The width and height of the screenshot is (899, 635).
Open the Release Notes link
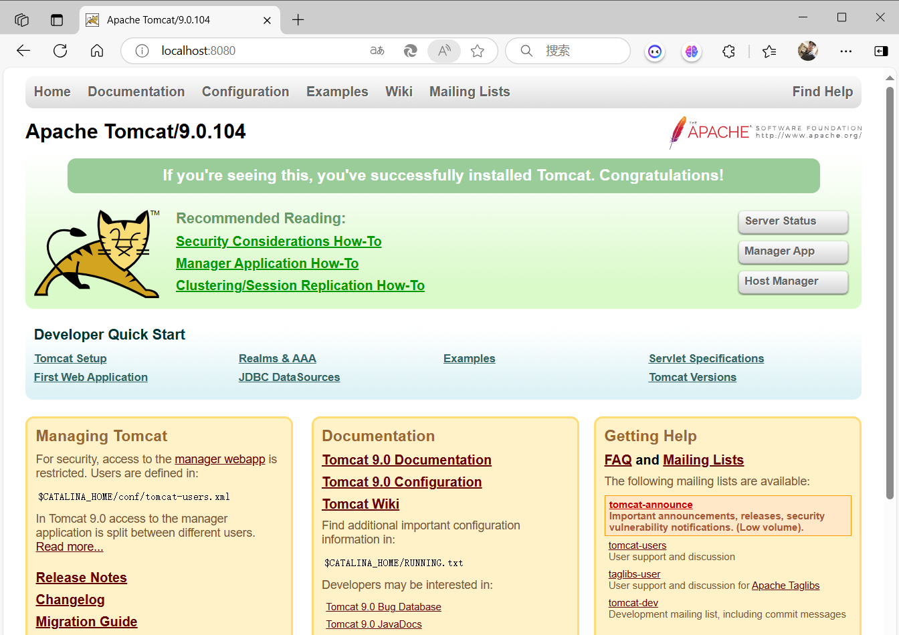(x=82, y=578)
